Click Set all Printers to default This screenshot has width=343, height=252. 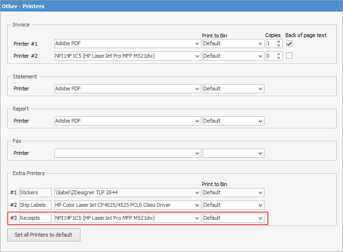(44, 235)
